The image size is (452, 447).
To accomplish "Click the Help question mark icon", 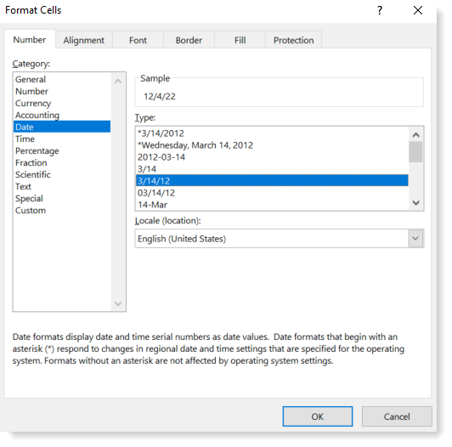I will click(x=379, y=10).
